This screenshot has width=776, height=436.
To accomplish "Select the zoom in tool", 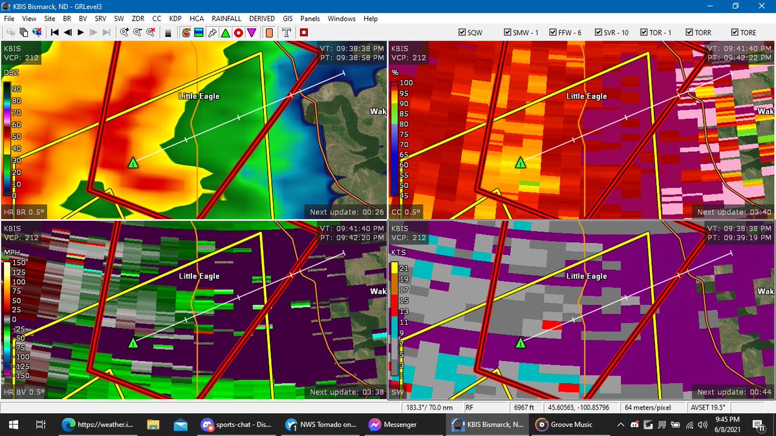I will point(123,32).
